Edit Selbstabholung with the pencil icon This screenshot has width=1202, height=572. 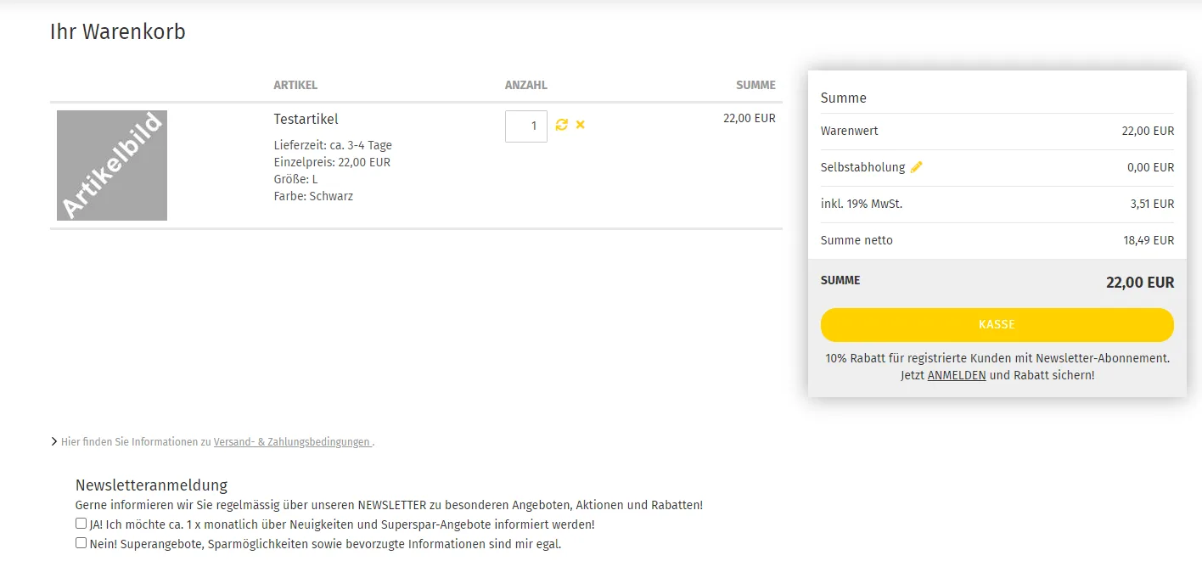pyautogui.click(x=916, y=167)
